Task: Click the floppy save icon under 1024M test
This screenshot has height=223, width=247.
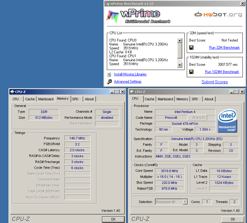Action: click(x=191, y=72)
